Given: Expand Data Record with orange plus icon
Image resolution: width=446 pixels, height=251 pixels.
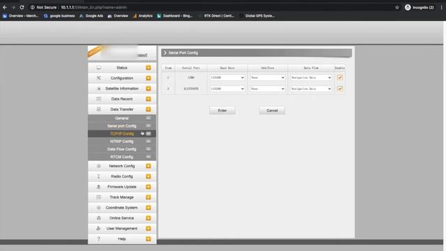Looking at the screenshot, I should 148,99.
